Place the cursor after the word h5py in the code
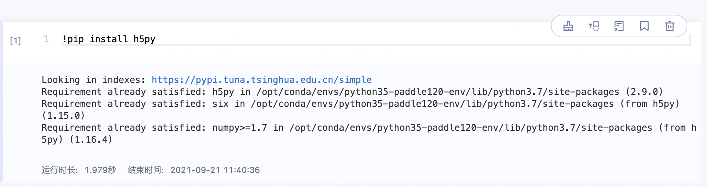Screen dimensions: 707x187 click(x=156, y=39)
